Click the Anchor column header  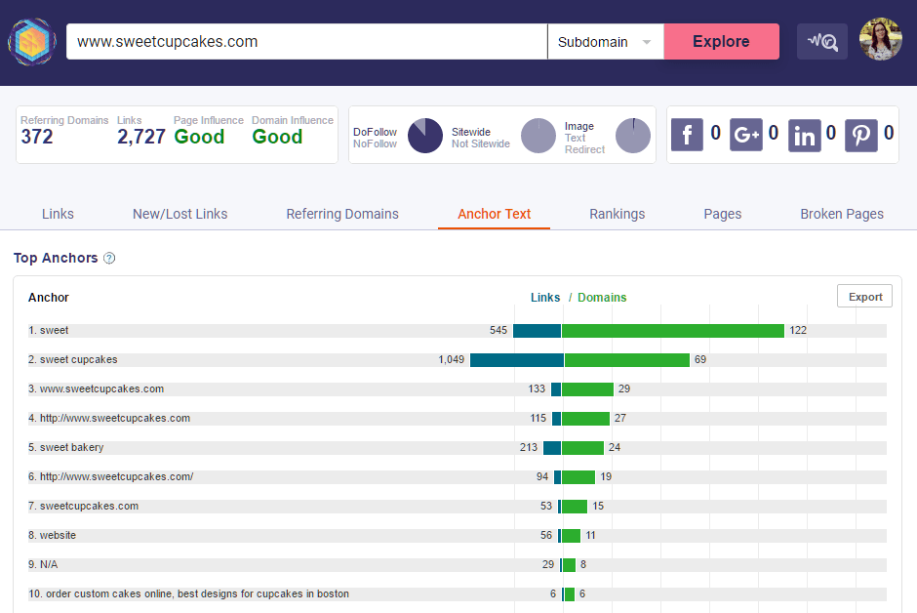(x=49, y=297)
